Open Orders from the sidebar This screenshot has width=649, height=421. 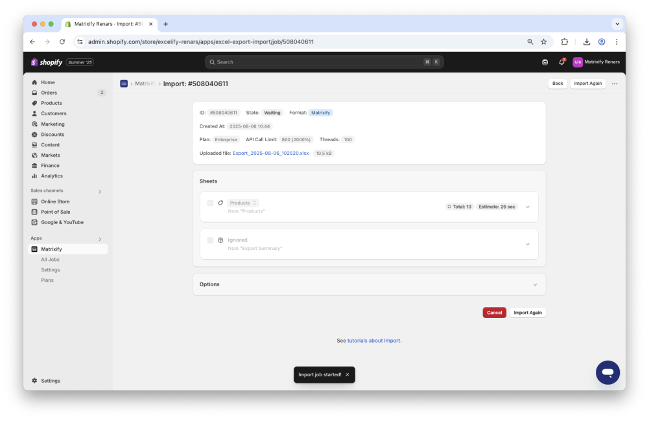(49, 93)
